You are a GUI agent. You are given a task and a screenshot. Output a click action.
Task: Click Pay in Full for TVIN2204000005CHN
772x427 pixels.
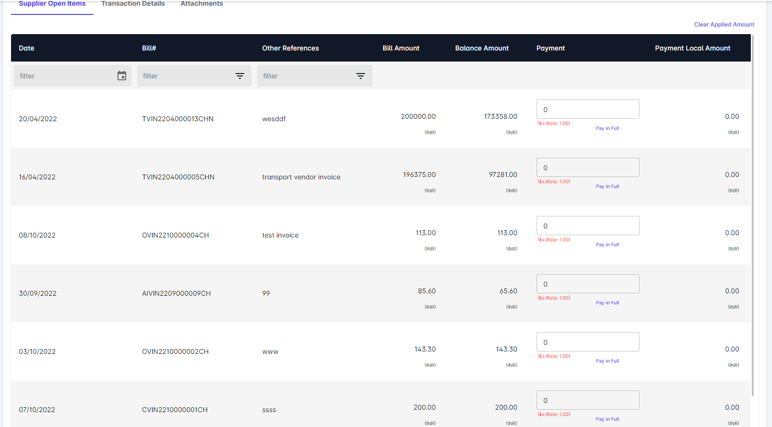[x=607, y=187]
